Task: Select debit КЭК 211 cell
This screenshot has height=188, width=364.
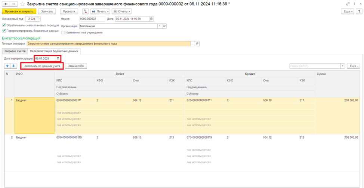Action: coord(176,100)
